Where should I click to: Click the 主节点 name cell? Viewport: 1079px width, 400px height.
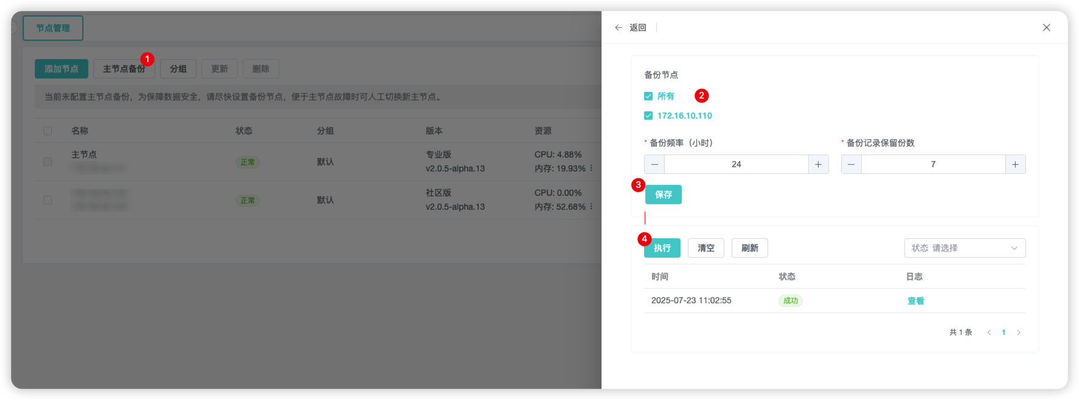pyautogui.click(x=84, y=154)
